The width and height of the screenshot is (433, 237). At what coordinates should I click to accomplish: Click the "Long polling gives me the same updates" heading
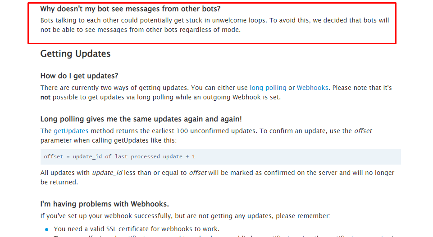[141, 119]
